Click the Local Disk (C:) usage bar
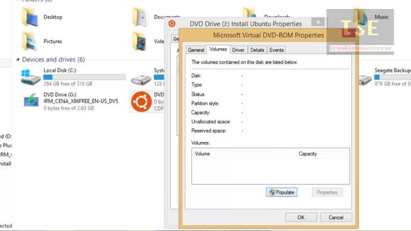 point(84,77)
